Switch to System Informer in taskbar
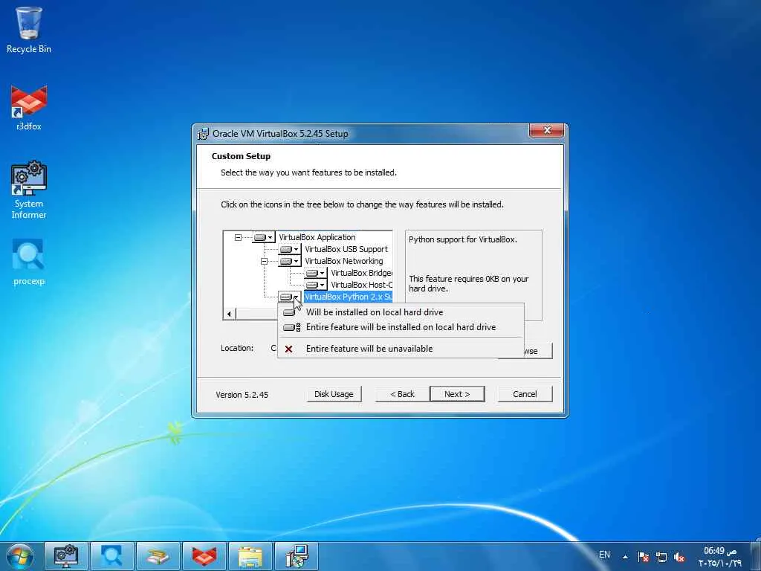The width and height of the screenshot is (761, 571). point(66,556)
